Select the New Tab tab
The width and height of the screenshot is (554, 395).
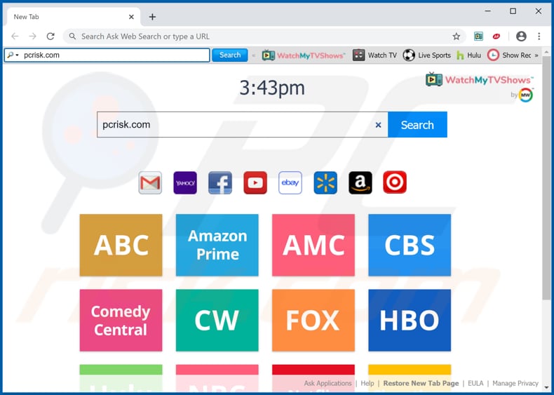pyautogui.click(x=73, y=17)
